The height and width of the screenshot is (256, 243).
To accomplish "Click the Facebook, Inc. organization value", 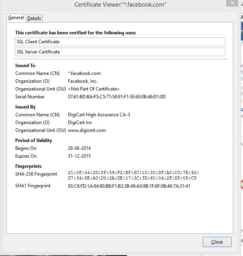I will 83,81.
